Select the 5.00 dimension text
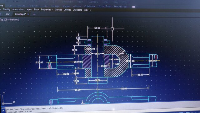This screenshot has width=200, height=113. pos(117,64)
